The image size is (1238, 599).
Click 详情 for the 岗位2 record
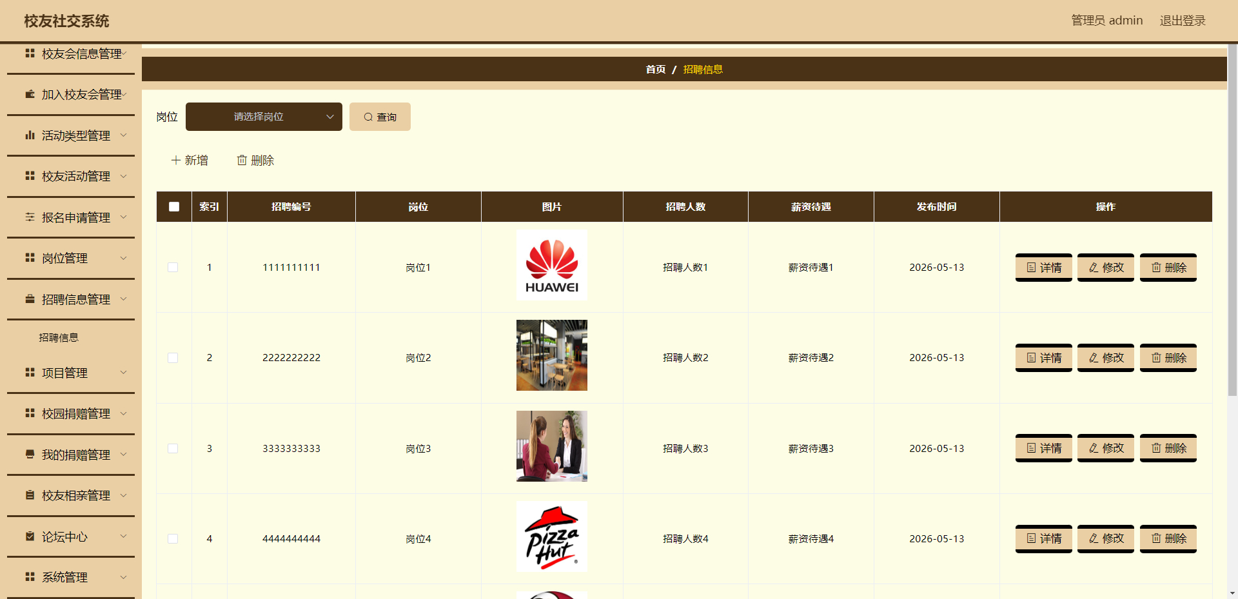coord(1043,358)
